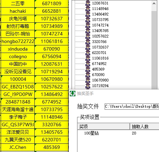Viewport: 159px width, 152px height.
Task: Select tree item 10747274 in result list
Action: tap(100, 25)
